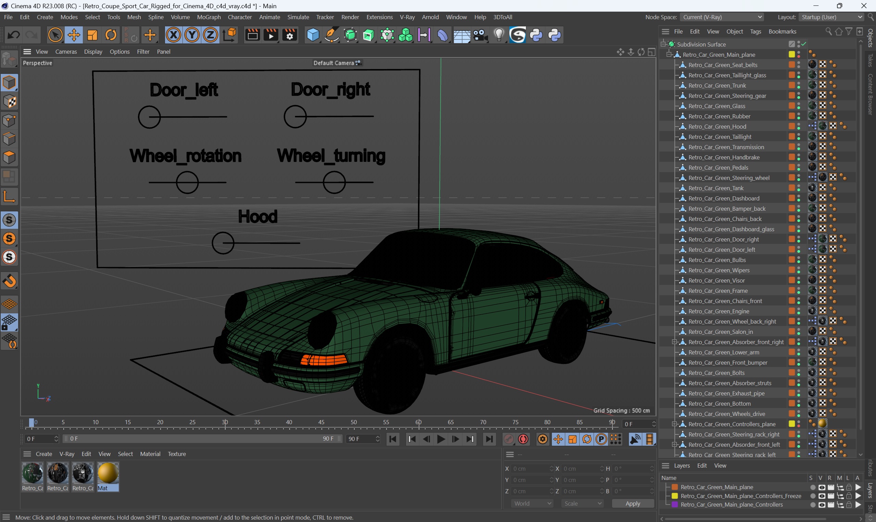
Task: Expand Retro_Car_Green_Absorber_front_right node
Action: pyautogui.click(x=674, y=342)
